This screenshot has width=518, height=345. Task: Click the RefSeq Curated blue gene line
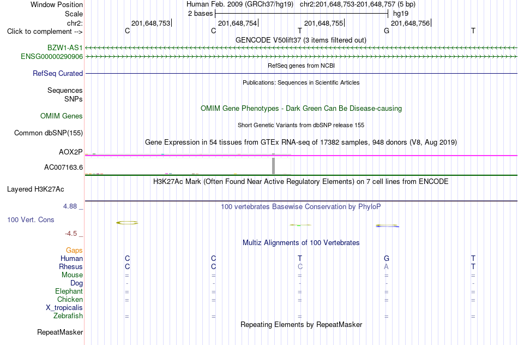tap(301, 74)
